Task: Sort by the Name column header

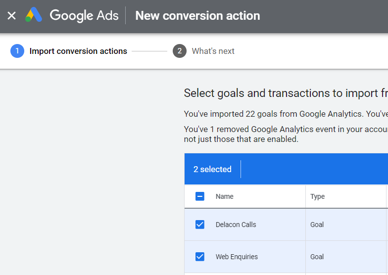Action: pyautogui.click(x=225, y=196)
